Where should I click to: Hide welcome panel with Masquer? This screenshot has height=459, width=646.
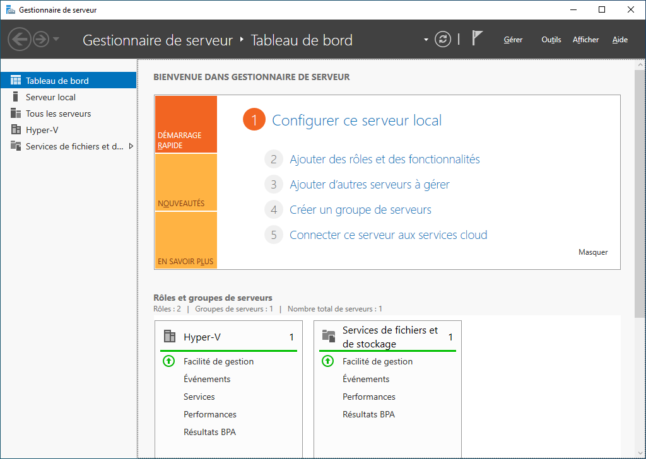point(592,252)
